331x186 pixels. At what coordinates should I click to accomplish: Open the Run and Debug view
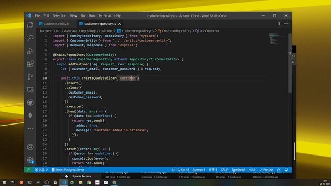[30, 51]
